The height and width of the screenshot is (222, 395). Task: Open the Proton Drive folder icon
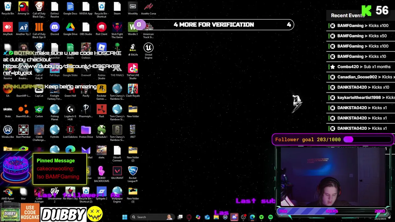click(86, 132)
